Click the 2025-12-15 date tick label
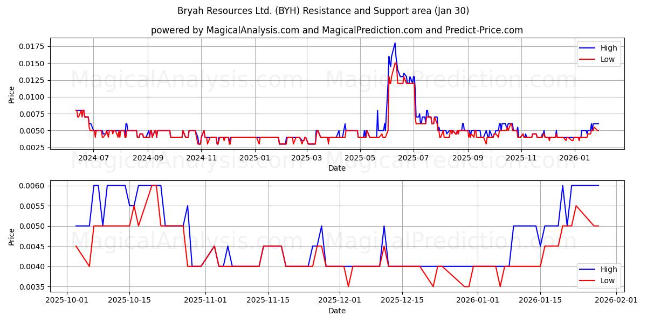The image size is (647, 323). (402, 300)
